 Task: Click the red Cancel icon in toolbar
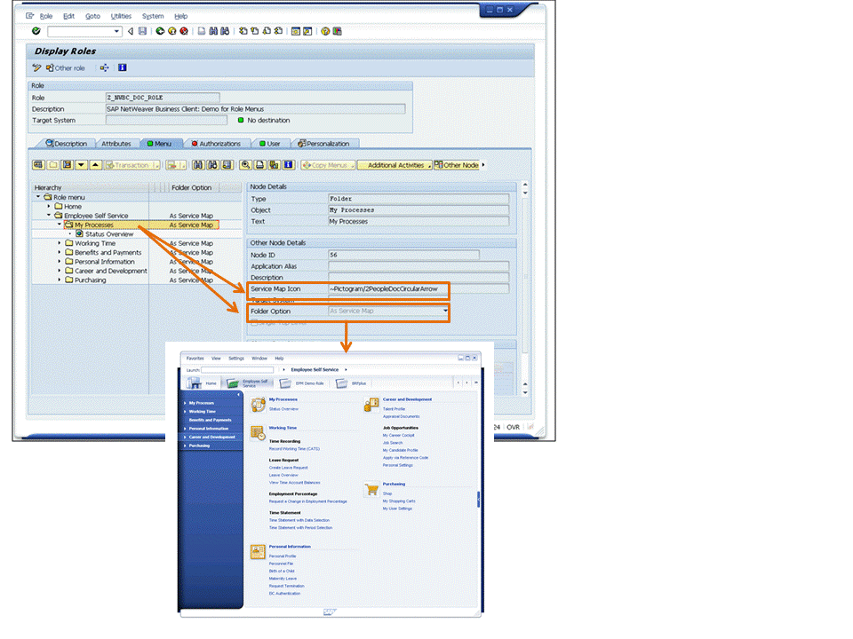(184, 31)
